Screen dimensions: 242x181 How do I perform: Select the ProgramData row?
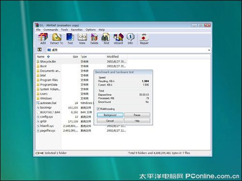pyautogui.click(x=81, y=84)
